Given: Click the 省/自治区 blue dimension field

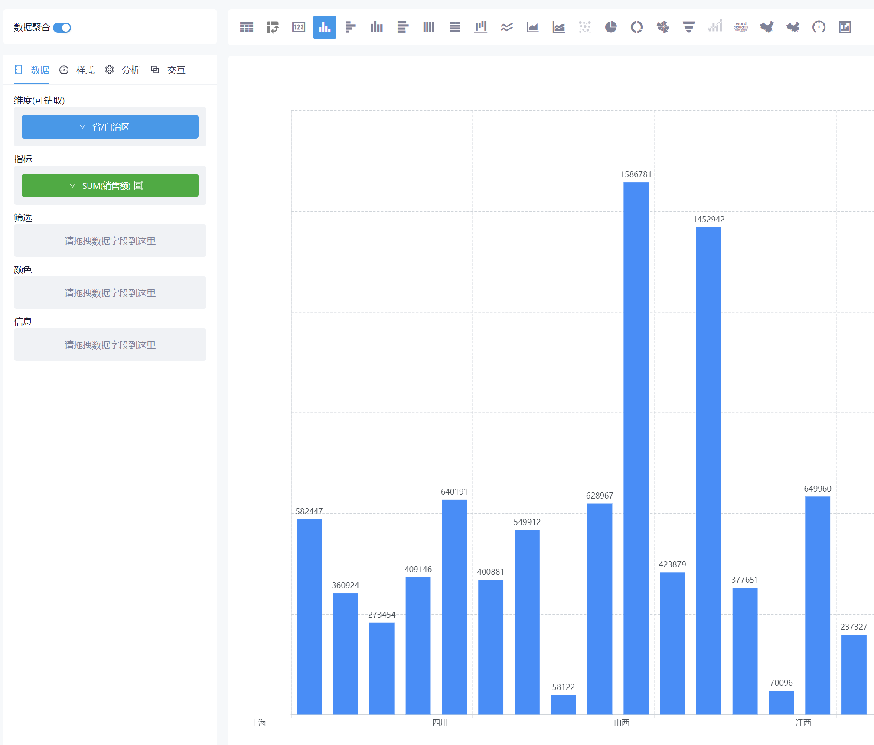Looking at the screenshot, I should click(x=110, y=127).
